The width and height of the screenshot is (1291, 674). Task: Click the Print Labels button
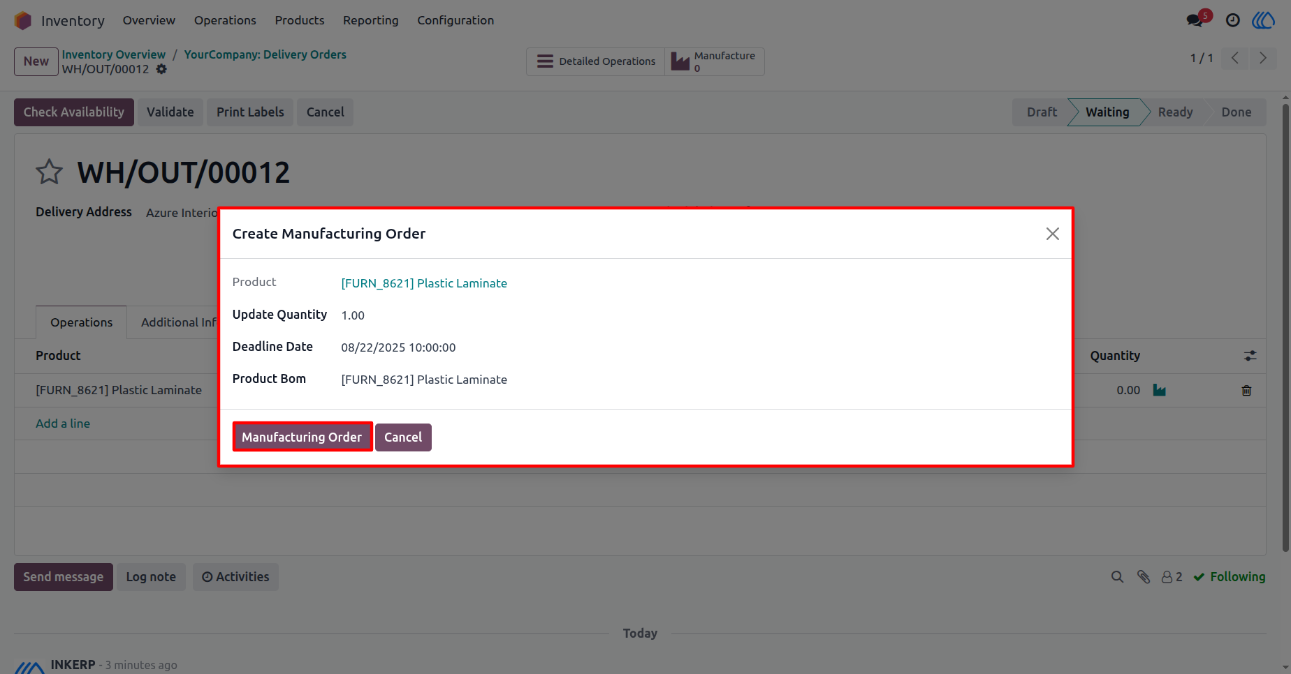point(250,112)
